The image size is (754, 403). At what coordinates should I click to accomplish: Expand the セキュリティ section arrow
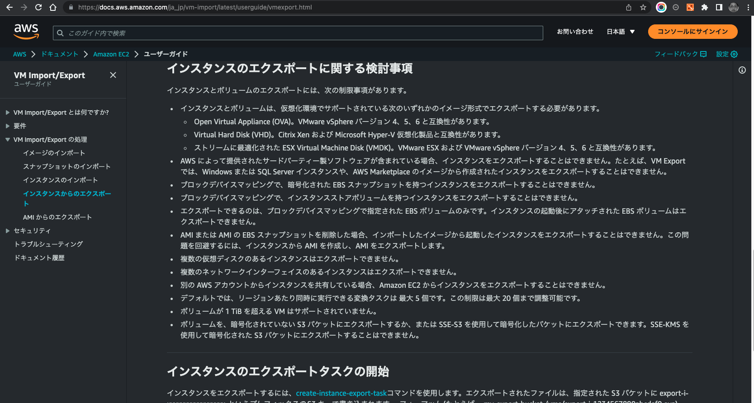8,231
